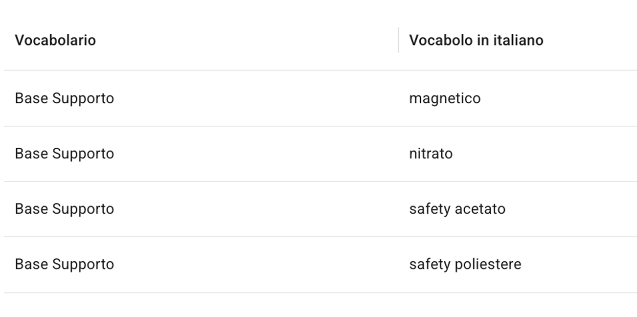Select the magnetico cell
Image resolution: width=637 pixels, height=317 pixels.
[445, 98]
